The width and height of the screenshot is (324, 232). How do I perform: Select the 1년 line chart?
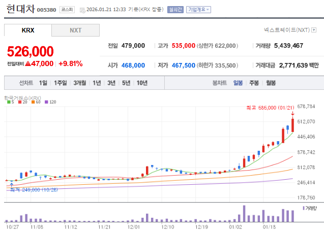coord(97,83)
